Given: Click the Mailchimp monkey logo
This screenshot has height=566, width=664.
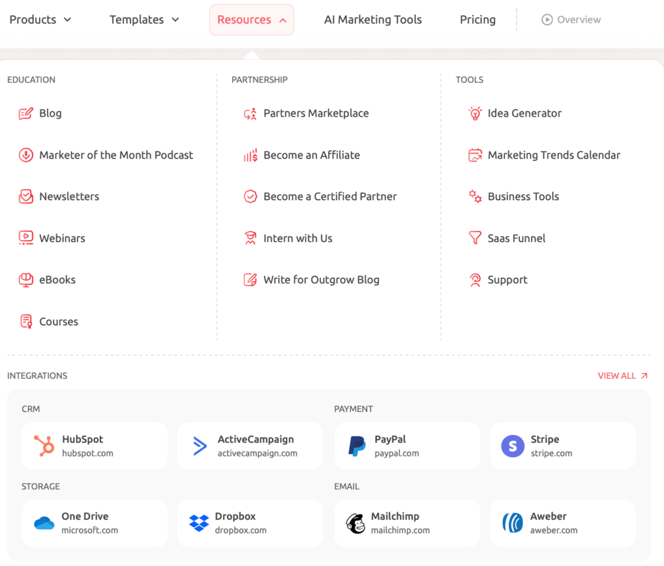Looking at the screenshot, I should (355, 523).
